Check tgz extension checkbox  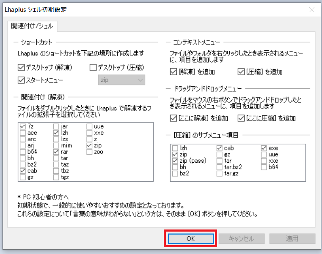tap(56, 177)
